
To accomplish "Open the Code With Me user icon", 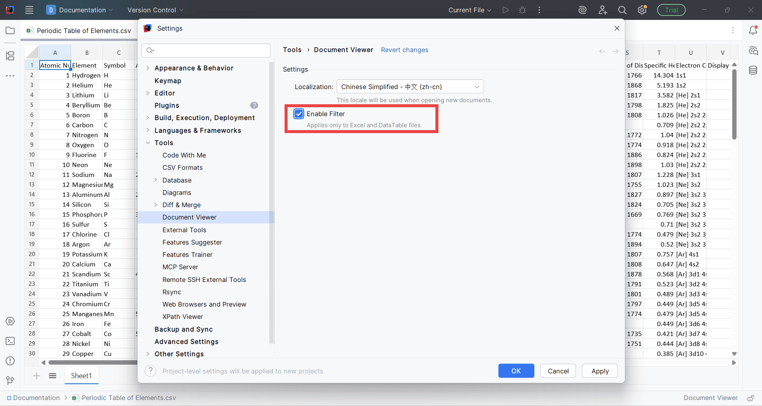I will pos(603,10).
